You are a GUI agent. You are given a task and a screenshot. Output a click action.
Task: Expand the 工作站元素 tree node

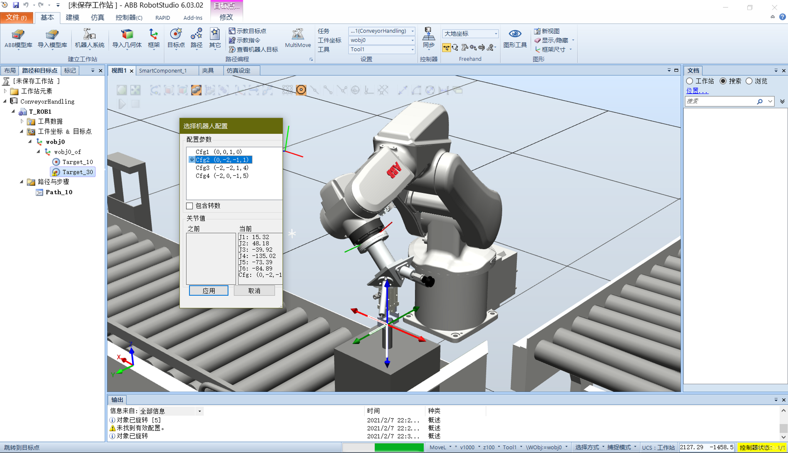5,91
